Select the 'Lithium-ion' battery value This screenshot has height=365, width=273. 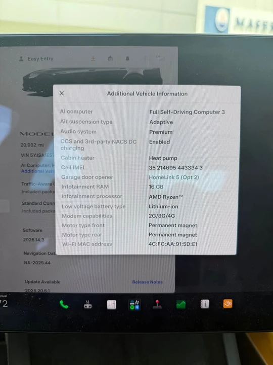pos(163,206)
